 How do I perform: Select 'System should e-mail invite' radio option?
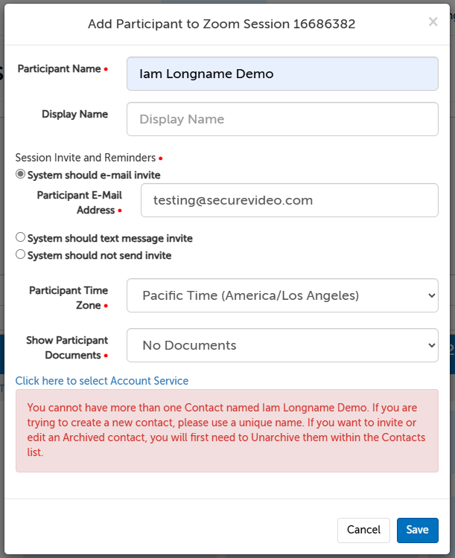tap(21, 176)
